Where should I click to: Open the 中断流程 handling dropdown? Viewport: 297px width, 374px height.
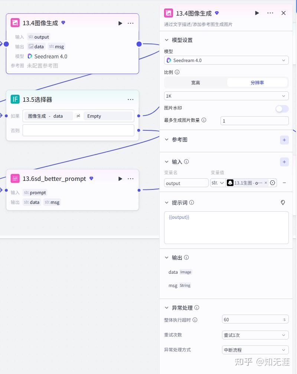point(255,350)
